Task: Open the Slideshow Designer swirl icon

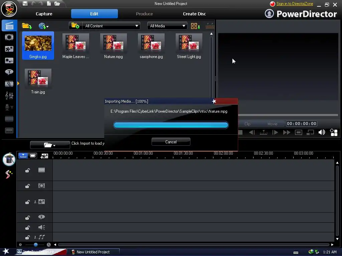Action: [x=9, y=174]
